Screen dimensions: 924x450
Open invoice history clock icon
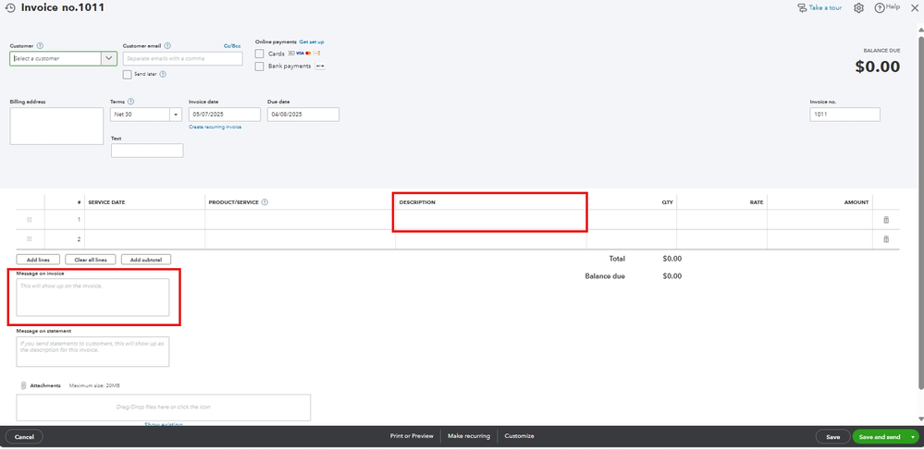(10, 8)
